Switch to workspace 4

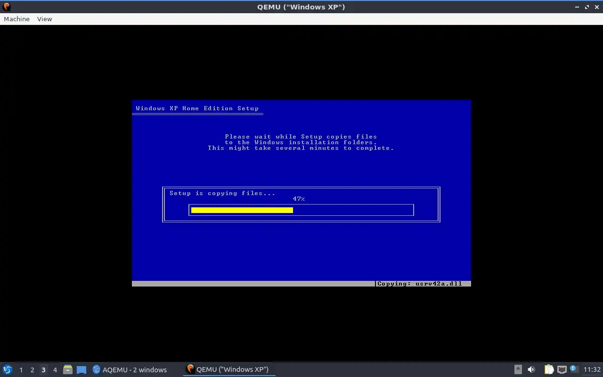55,369
